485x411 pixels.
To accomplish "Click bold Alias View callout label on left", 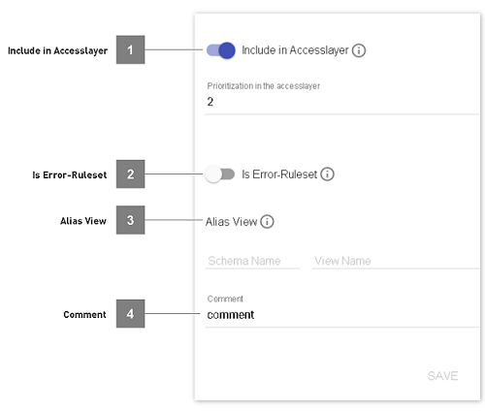I will click(x=83, y=221).
